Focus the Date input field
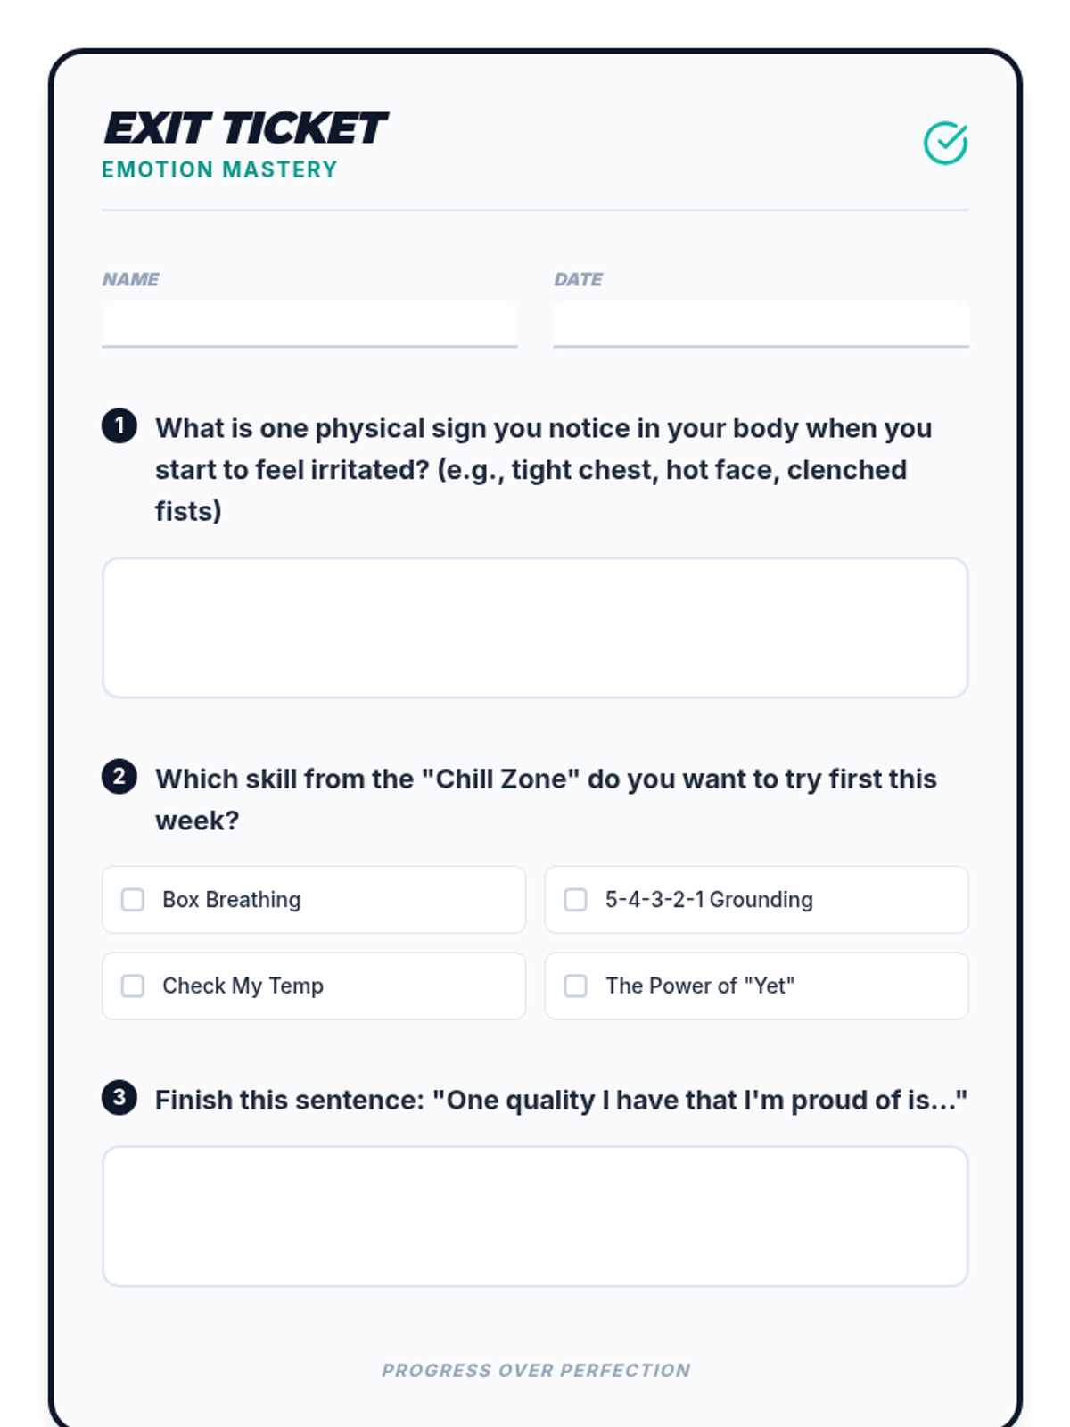 (761, 325)
